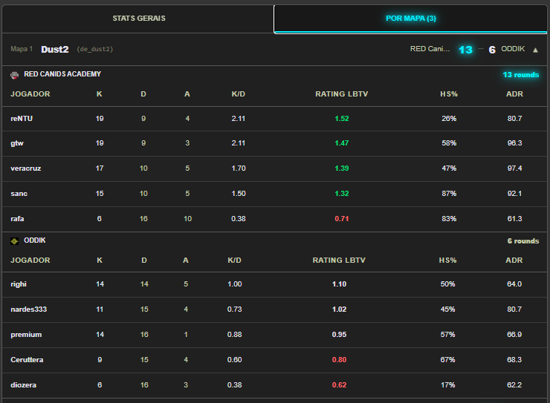This screenshot has height=403, width=550.
Task: Click sanc's K/D value 1.50
Action: 239,194
